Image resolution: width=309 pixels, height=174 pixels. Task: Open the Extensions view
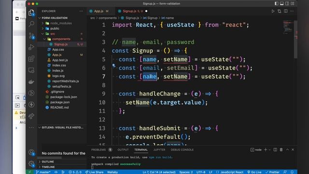(31, 58)
